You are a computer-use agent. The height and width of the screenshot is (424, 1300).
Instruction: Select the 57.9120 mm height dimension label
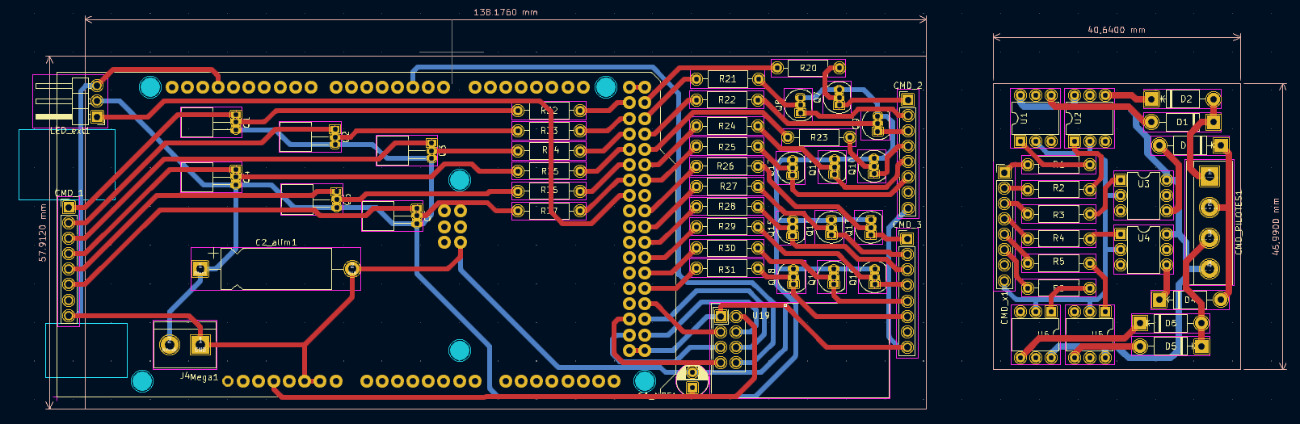point(43,232)
